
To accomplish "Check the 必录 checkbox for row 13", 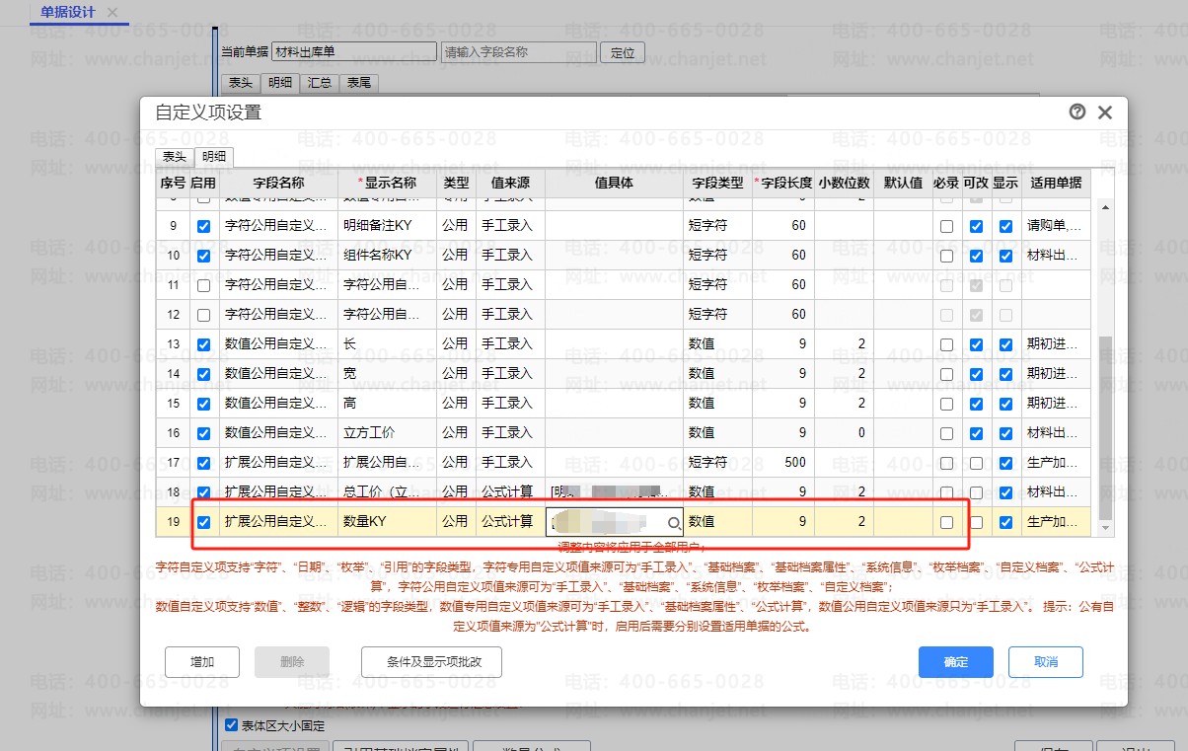I will point(946,344).
